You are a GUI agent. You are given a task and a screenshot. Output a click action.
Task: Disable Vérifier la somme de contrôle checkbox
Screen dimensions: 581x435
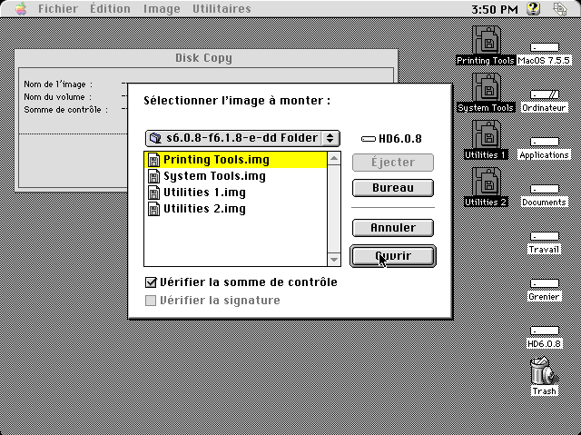[x=152, y=282]
